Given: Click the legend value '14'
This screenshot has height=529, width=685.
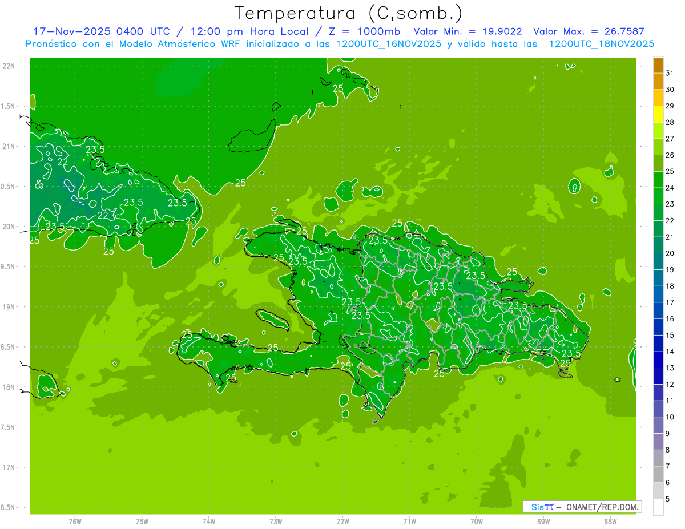Looking at the screenshot, I should coord(670,352).
